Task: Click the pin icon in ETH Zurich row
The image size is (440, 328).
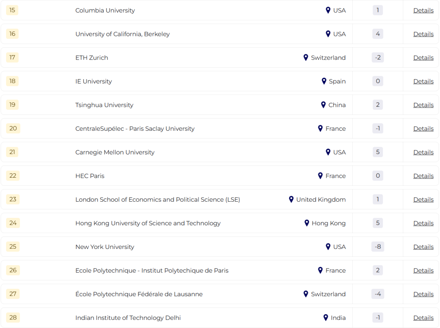Action: (x=306, y=57)
